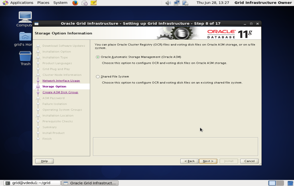
Task: Click the Operating System Groups step
Action: (62, 110)
